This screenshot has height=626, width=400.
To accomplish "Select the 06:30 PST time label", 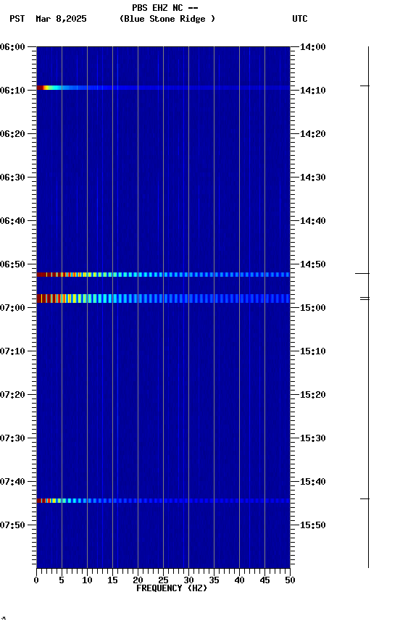I will click(x=12, y=178).
